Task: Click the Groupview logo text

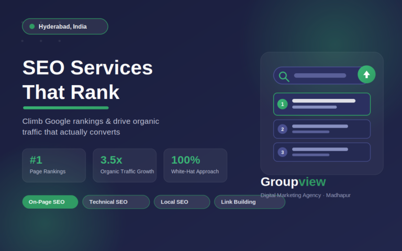Action: (293, 182)
